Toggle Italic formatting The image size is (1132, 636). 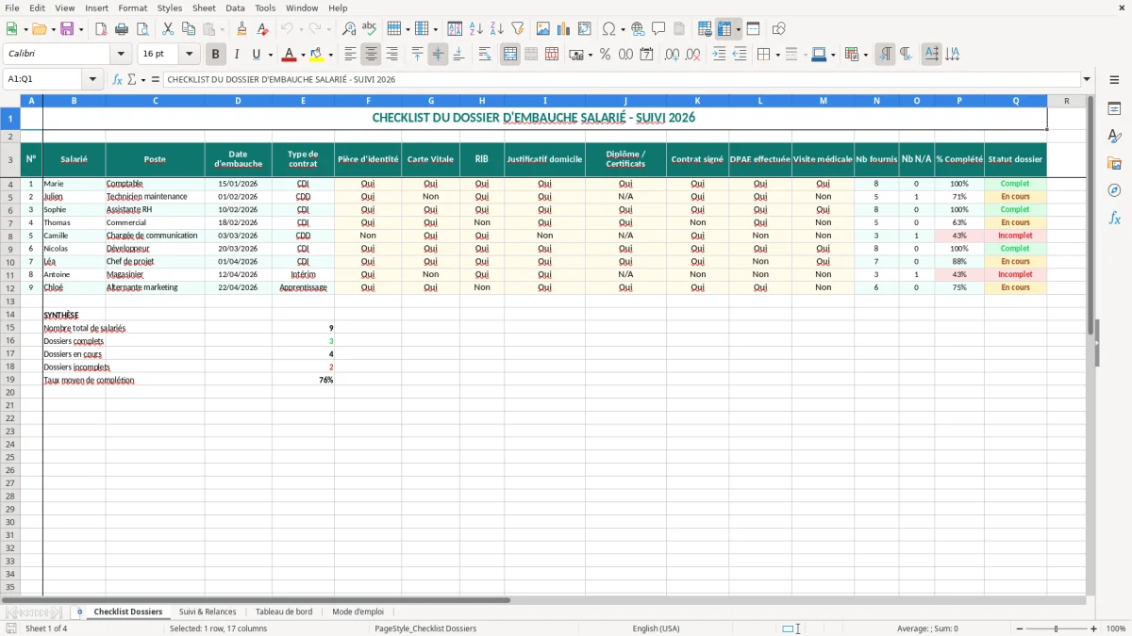(237, 55)
